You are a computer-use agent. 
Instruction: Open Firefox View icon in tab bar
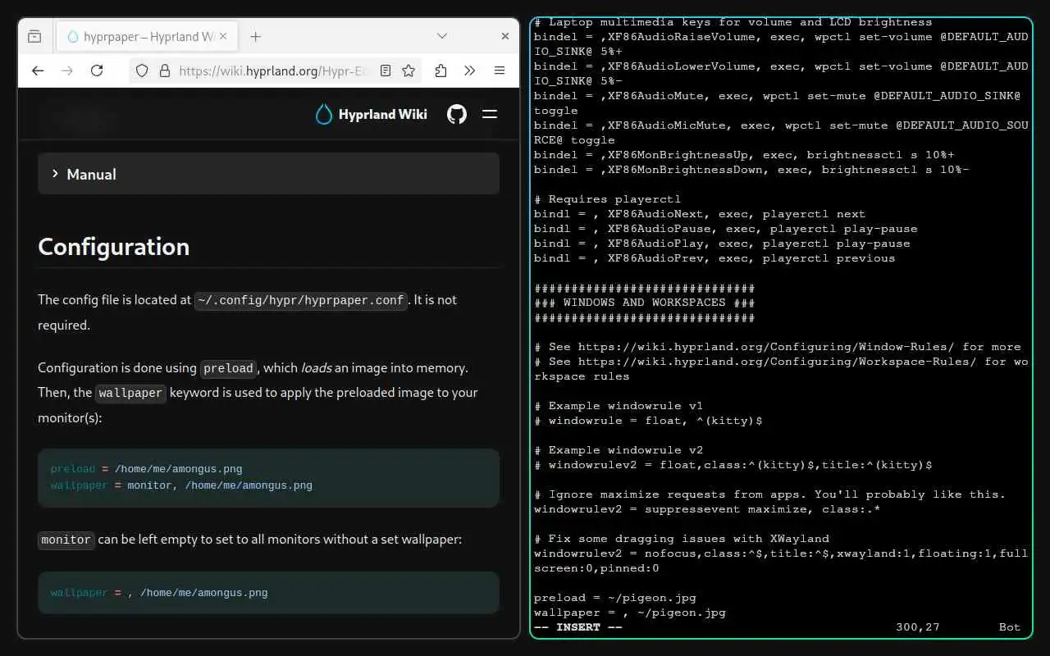pos(34,36)
